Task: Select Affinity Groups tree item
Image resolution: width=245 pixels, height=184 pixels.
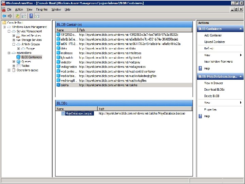Action: pos(31,44)
